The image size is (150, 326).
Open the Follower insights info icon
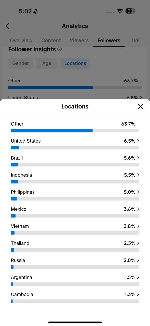pos(60,49)
